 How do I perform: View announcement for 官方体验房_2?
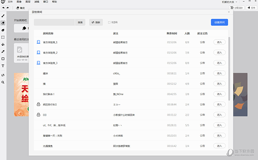[203, 52]
